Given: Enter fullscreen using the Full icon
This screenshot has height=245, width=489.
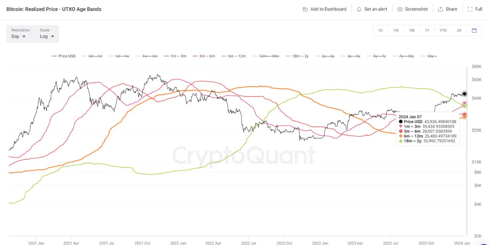Looking at the screenshot, I should pyautogui.click(x=470, y=9).
